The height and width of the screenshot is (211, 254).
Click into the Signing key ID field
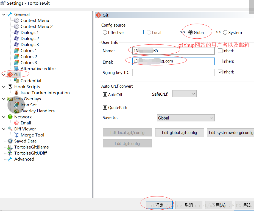(173, 72)
